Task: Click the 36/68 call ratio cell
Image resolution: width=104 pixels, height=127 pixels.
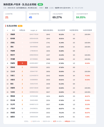Action: click(48, 59)
